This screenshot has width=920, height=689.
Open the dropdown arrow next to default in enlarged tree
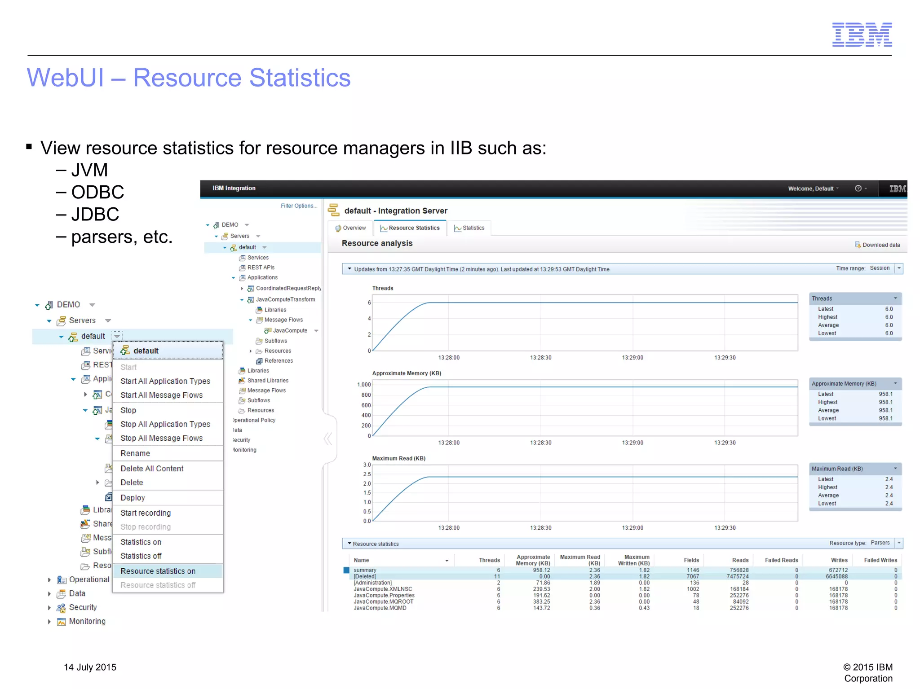point(117,336)
